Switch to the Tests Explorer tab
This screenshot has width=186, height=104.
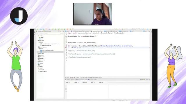pyautogui.click(x=40, y=31)
